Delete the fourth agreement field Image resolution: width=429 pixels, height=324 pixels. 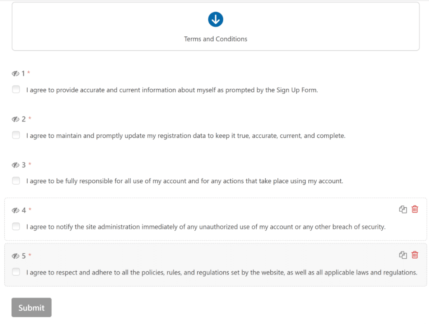click(414, 209)
